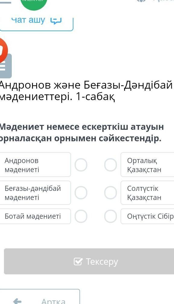Open the document list icon above the title
The width and height of the screenshot is (174, 304).
tap(6, 66)
